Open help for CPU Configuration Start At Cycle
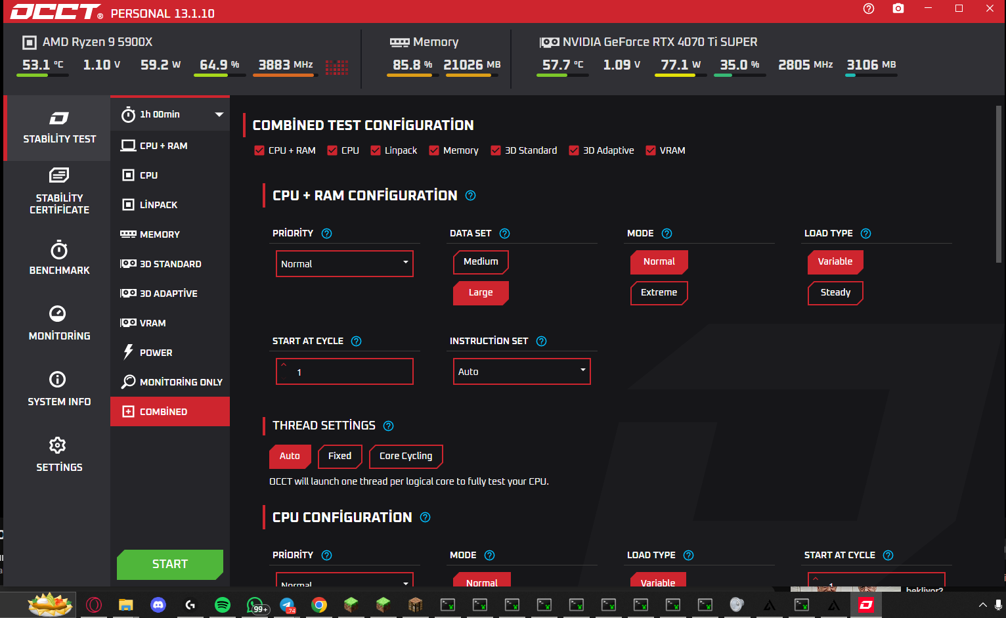The width and height of the screenshot is (1006, 618). pyautogui.click(x=888, y=556)
